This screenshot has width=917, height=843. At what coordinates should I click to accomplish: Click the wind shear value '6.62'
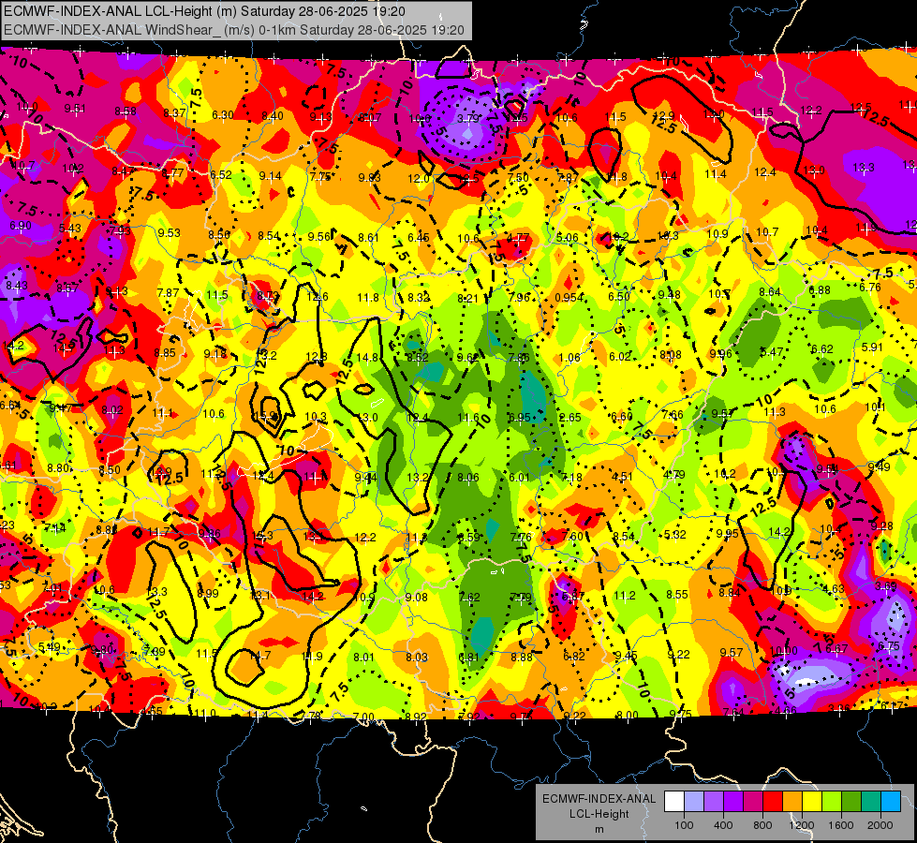[x=822, y=349]
